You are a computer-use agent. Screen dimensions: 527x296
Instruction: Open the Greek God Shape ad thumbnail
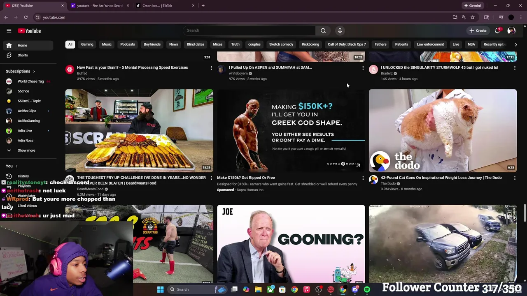(x=291, y=130)
